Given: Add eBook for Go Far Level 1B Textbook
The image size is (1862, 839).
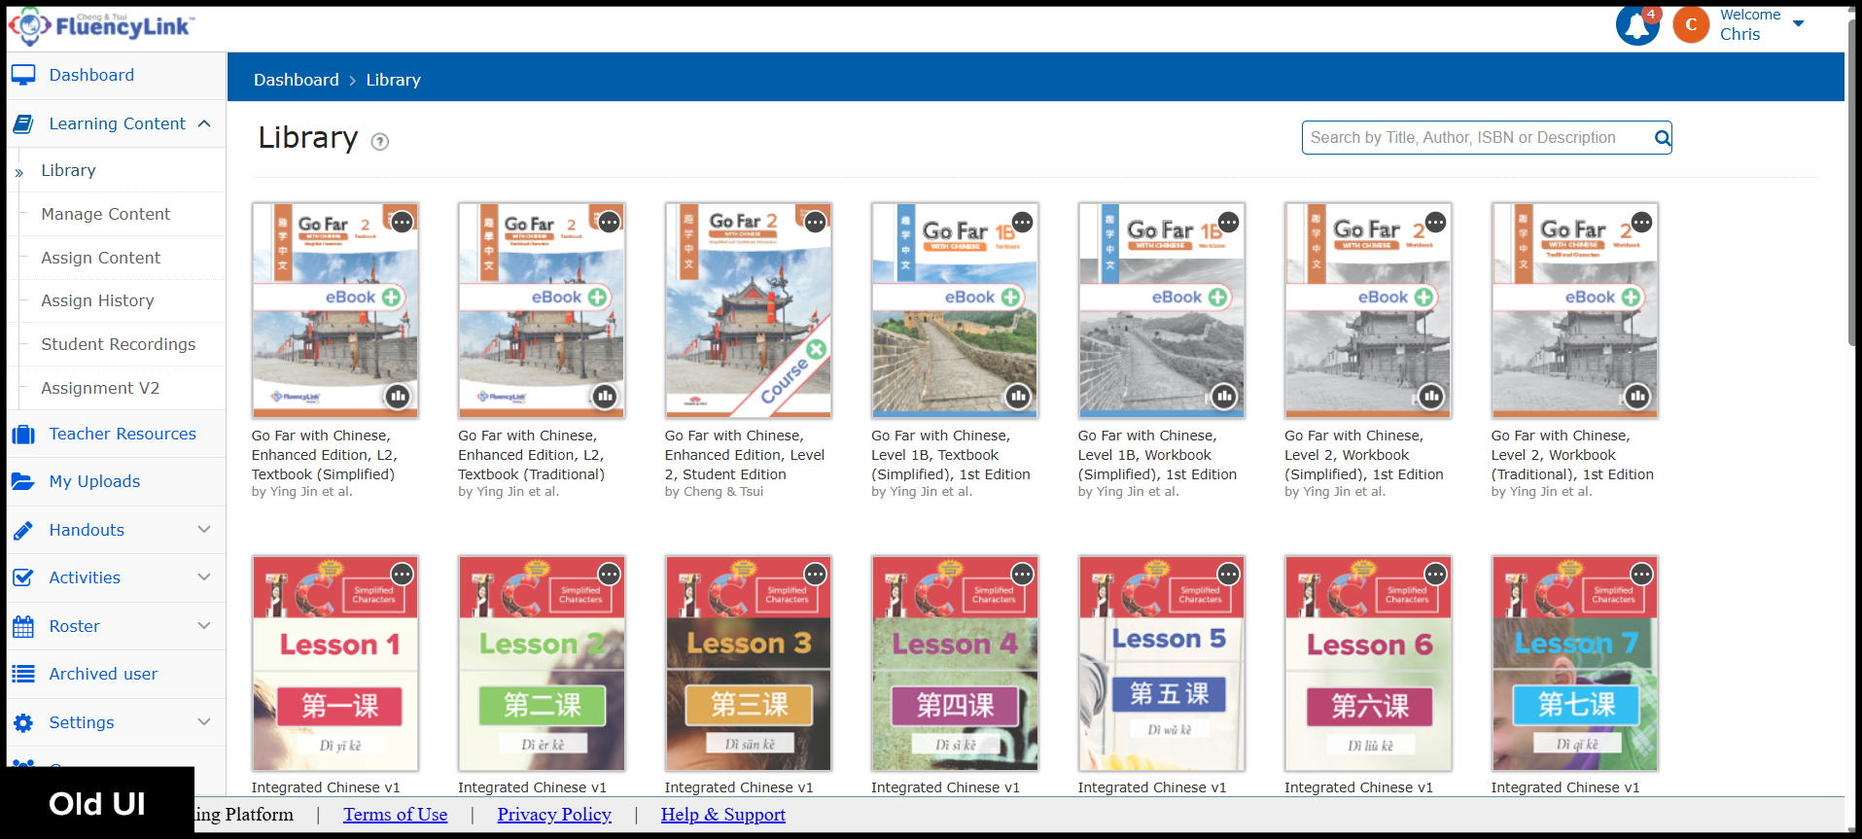Looking at the screenshot, I should point(1010,297).
